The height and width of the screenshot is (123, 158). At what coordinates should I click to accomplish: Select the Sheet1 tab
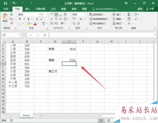pos(26,115)
